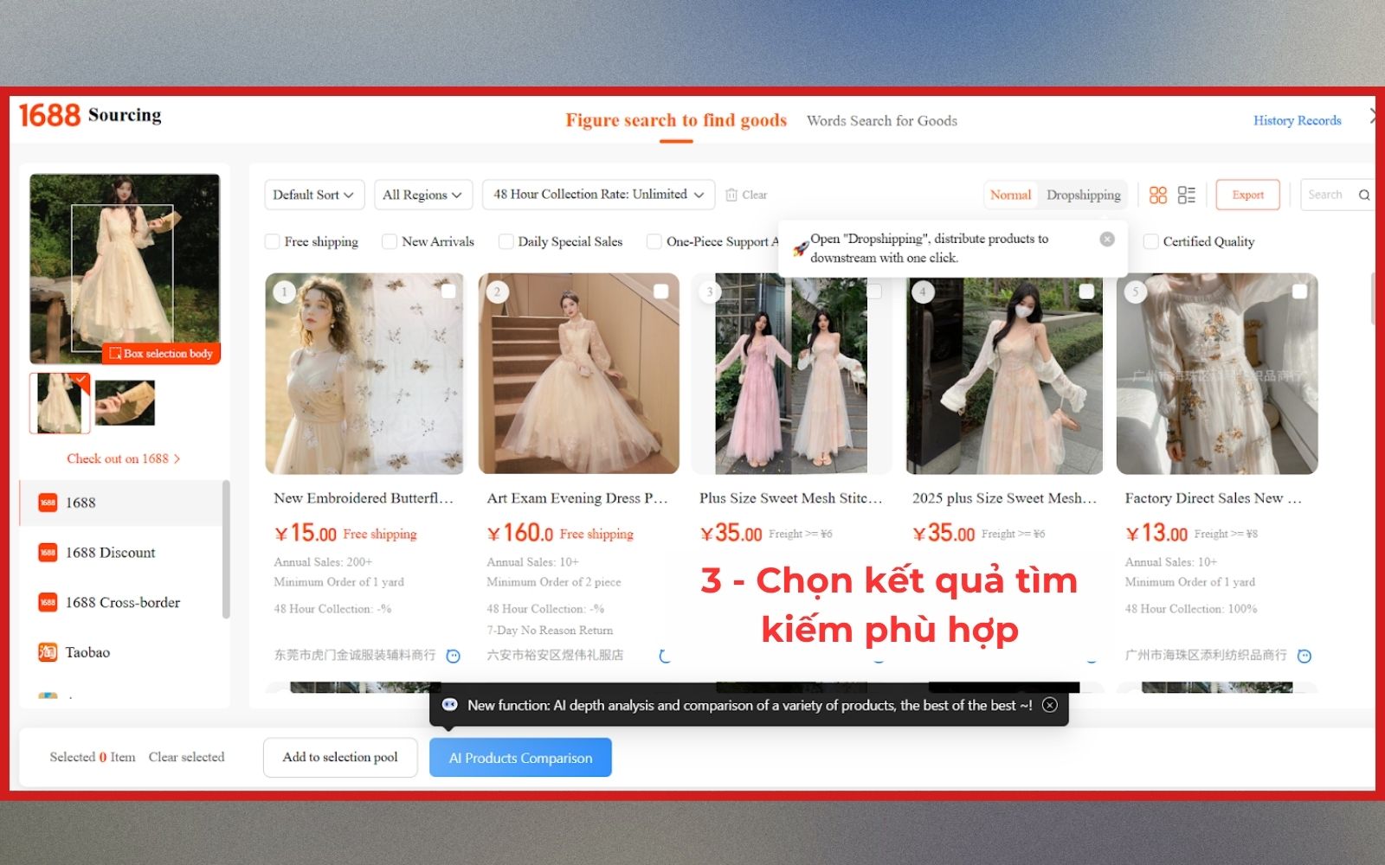Open New Embroidered Butterfly product image
The width and height of the screenshot is (1385, 865).
click(364, 374)
